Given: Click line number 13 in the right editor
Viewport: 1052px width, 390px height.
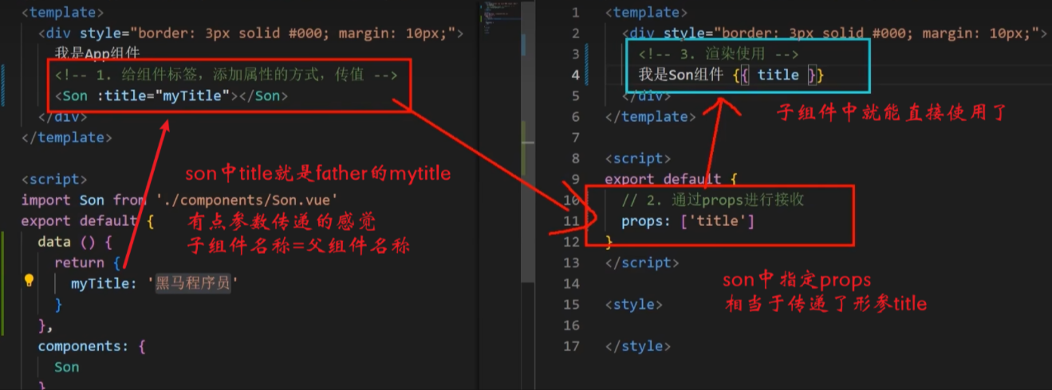Looking at the screenshot, I should 573,263.
